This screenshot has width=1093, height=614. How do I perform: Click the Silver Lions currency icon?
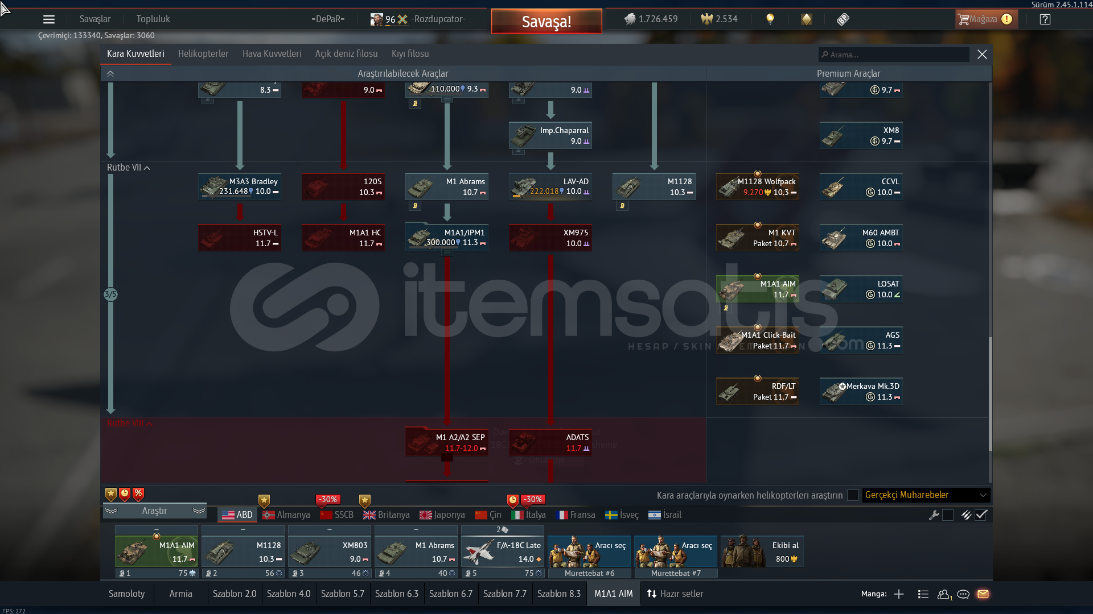[630, 19]
